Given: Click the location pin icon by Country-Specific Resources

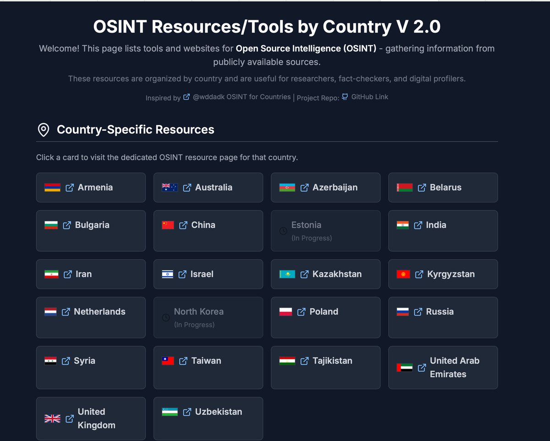Looking at the screenshot, I should pos(43,130).
